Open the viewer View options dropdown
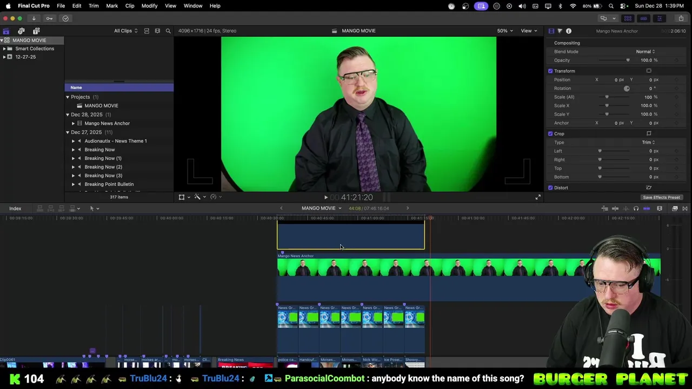This screenshot has height=389, width=692. click(x=529, y=31)
